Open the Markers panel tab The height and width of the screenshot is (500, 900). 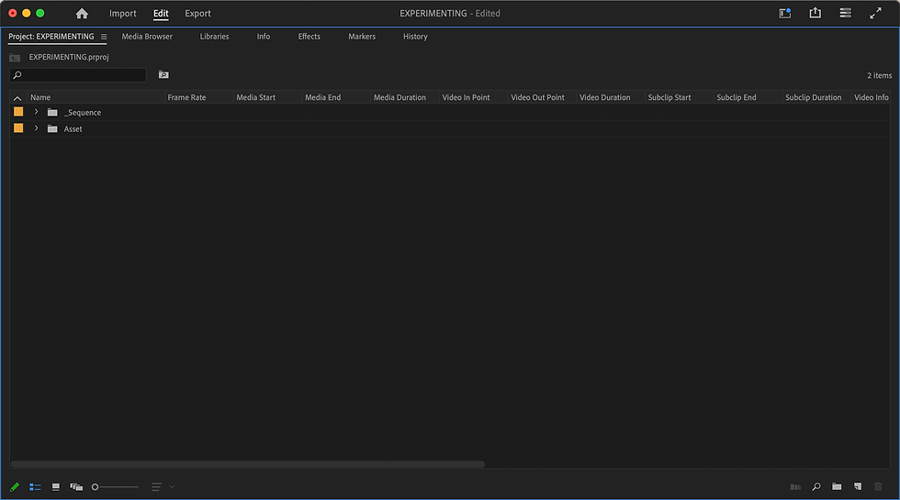tap(362, 36)
